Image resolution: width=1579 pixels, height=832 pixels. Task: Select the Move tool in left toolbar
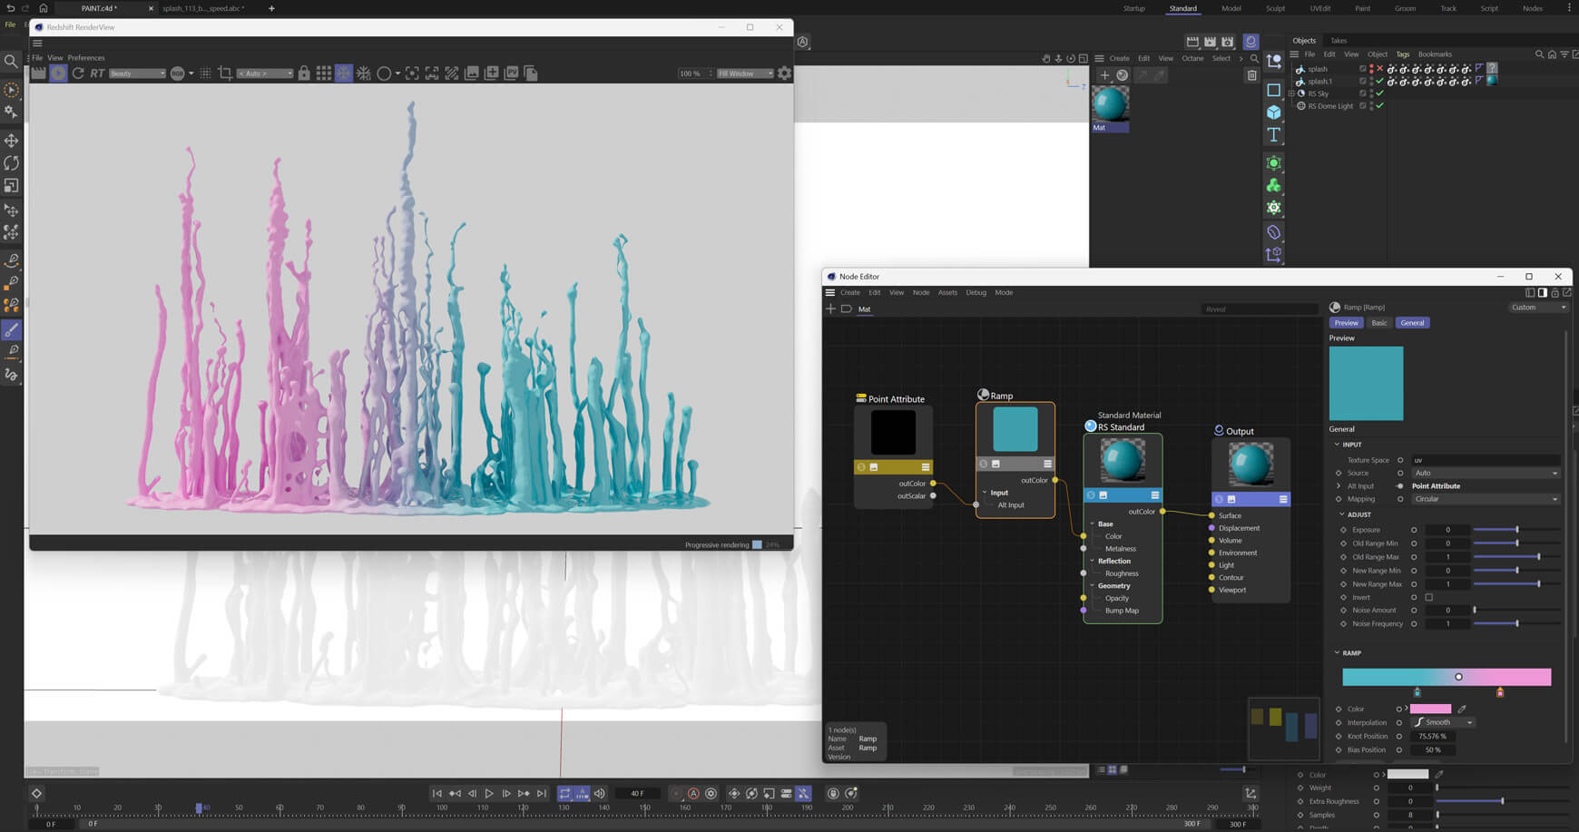pyautogui.click(x=12, y=140)
